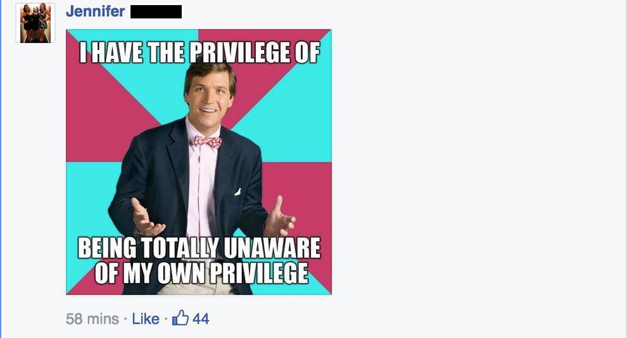Open Jennifer's profile picture thumbnail
Viewport: 627px width, 338px height.
point(35,22)
